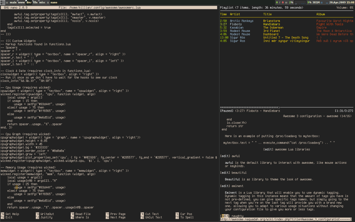Click the nano file path title bar

[x=109, y=8]
